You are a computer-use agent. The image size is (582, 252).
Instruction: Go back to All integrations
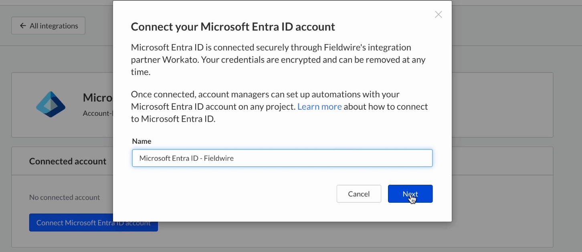[48, 26]
